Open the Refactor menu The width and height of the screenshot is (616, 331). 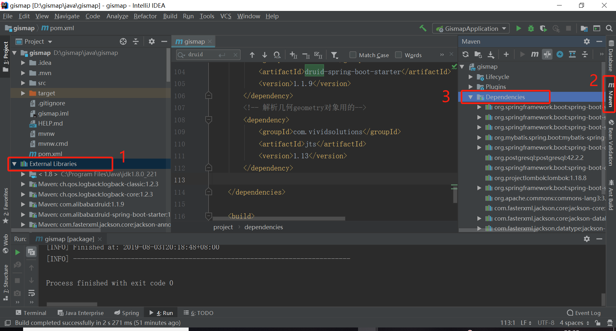pos(145,16)
